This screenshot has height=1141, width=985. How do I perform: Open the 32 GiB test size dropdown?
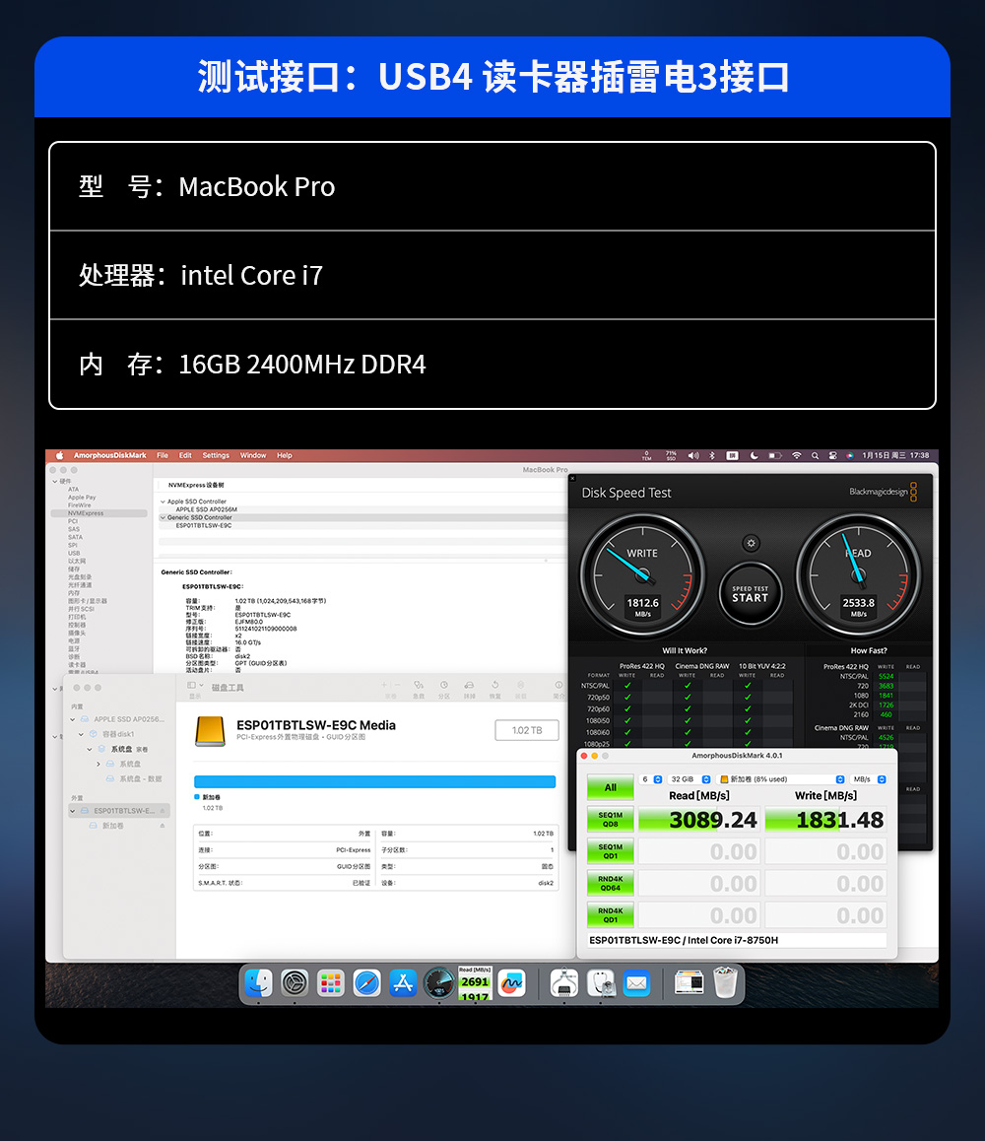[689, 779]
